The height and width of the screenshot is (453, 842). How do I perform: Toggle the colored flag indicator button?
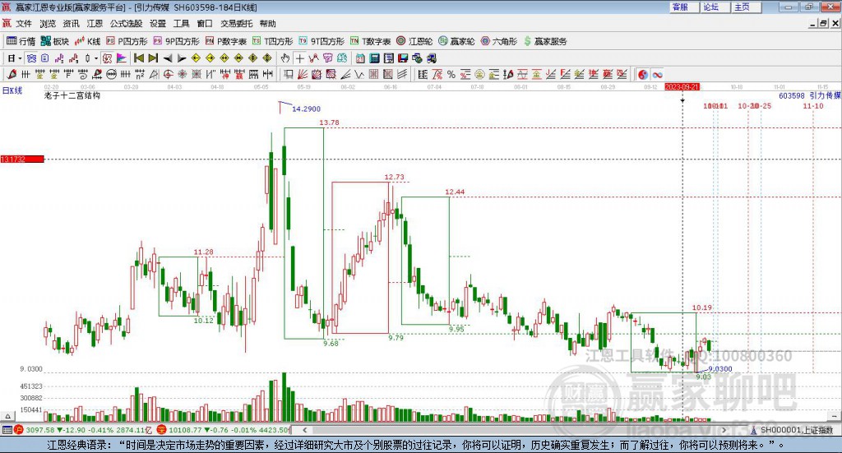[122, 58]
